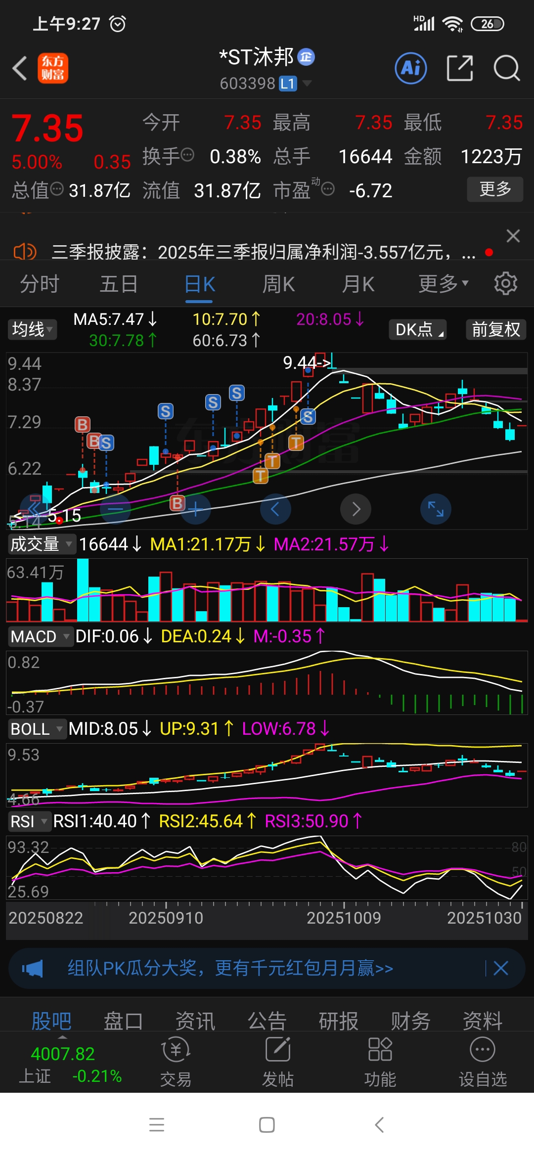
Task: Tap the L1 quote level badge
Action: pyautogui.click(x=288, y=84)
